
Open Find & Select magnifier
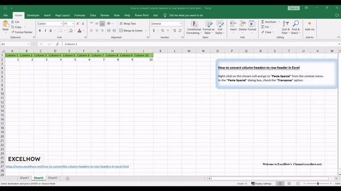click(x=296, y=28)
